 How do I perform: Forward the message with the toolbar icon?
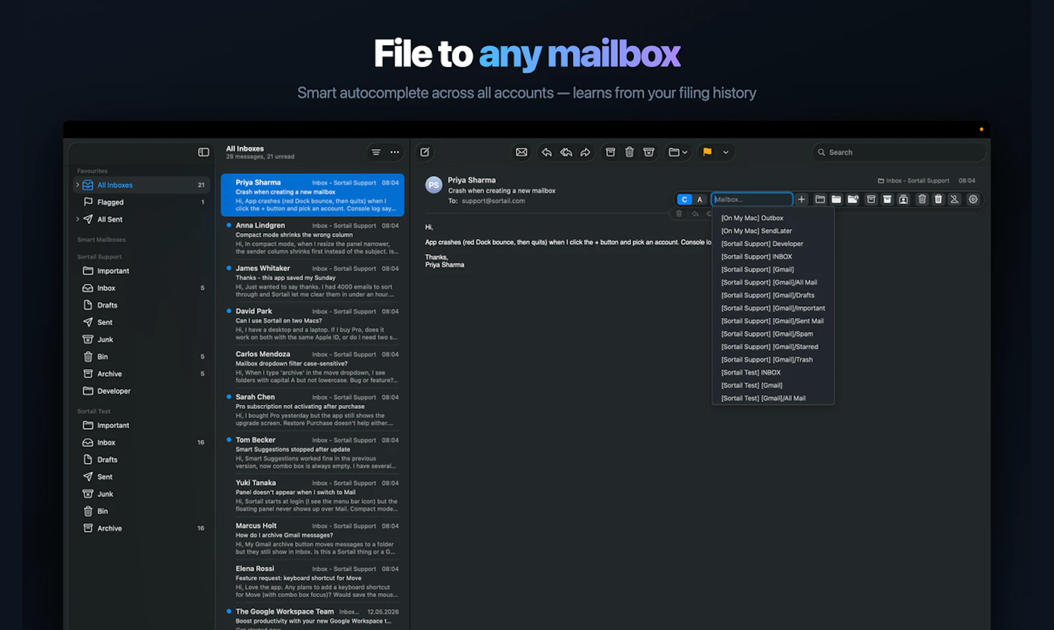(585, 152)
